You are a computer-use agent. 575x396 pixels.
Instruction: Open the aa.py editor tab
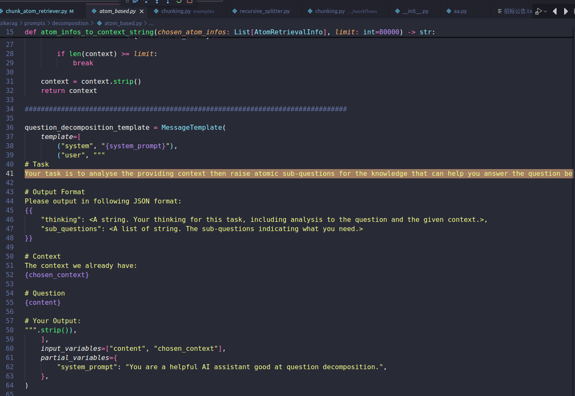(460, 11)
